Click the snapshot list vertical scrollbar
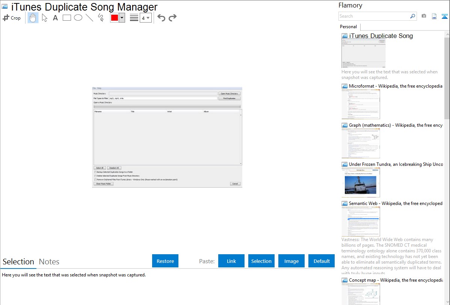 pyautogui.click(x=447, y=77)
